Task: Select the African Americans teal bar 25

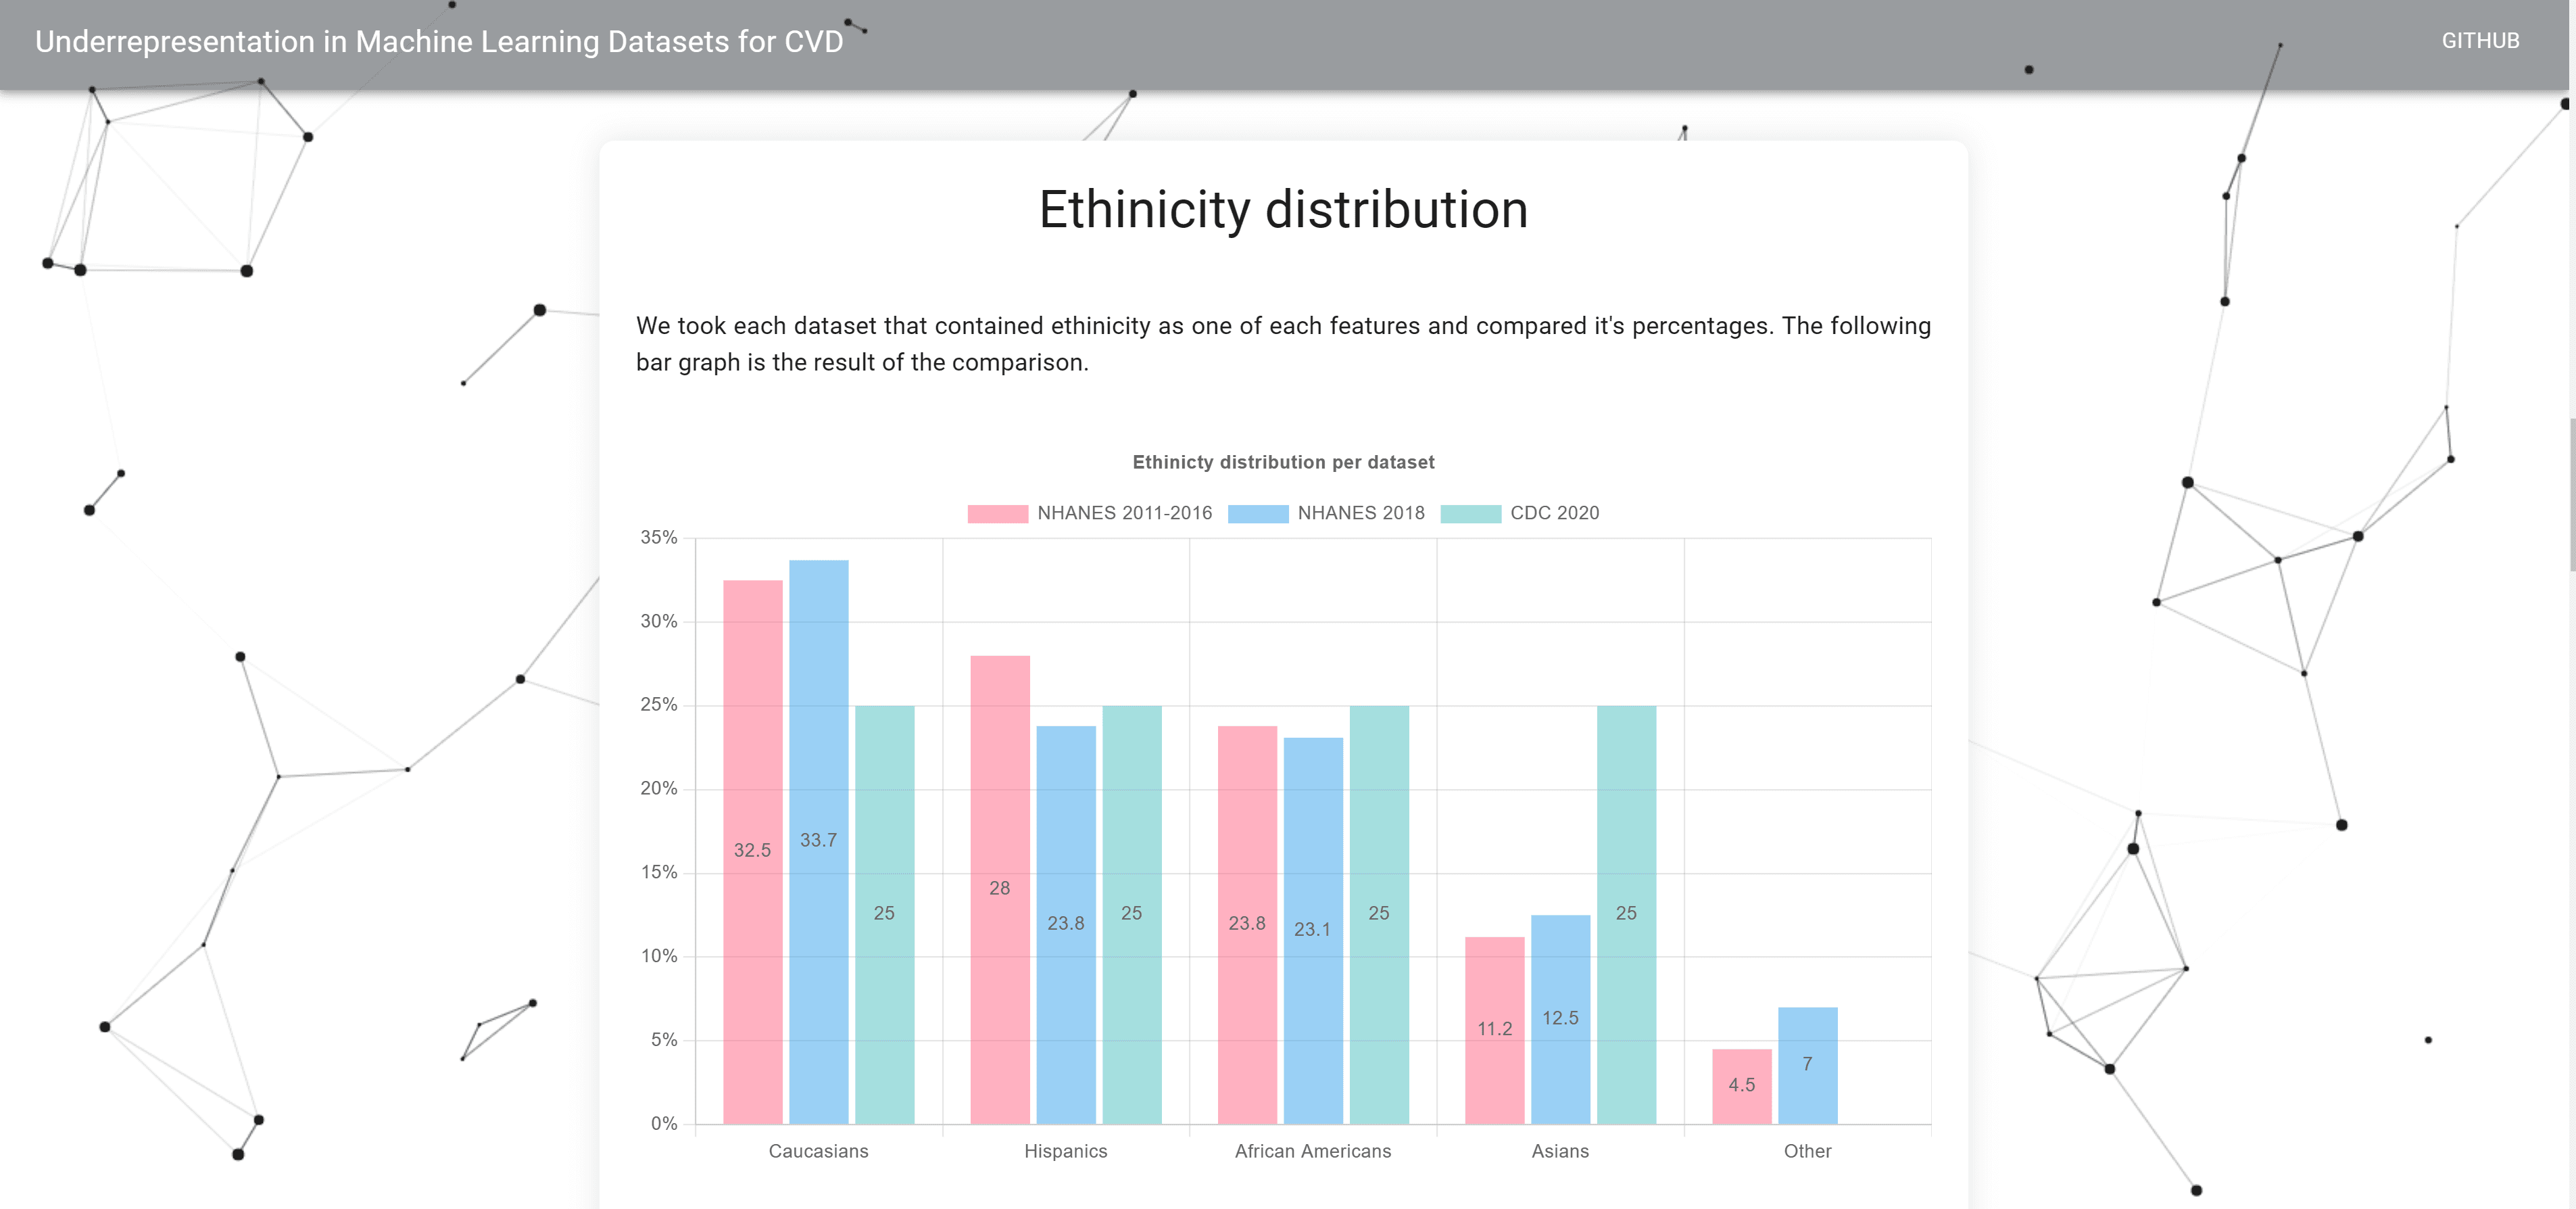Action: [x=1379, y=915]
